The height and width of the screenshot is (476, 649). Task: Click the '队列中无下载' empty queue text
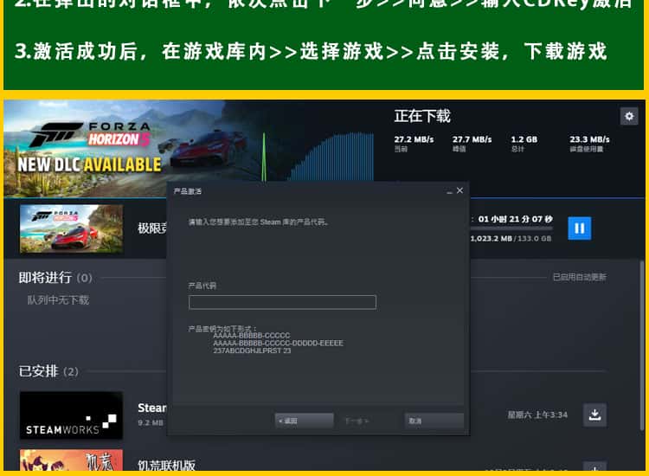(x=58, y=300)
